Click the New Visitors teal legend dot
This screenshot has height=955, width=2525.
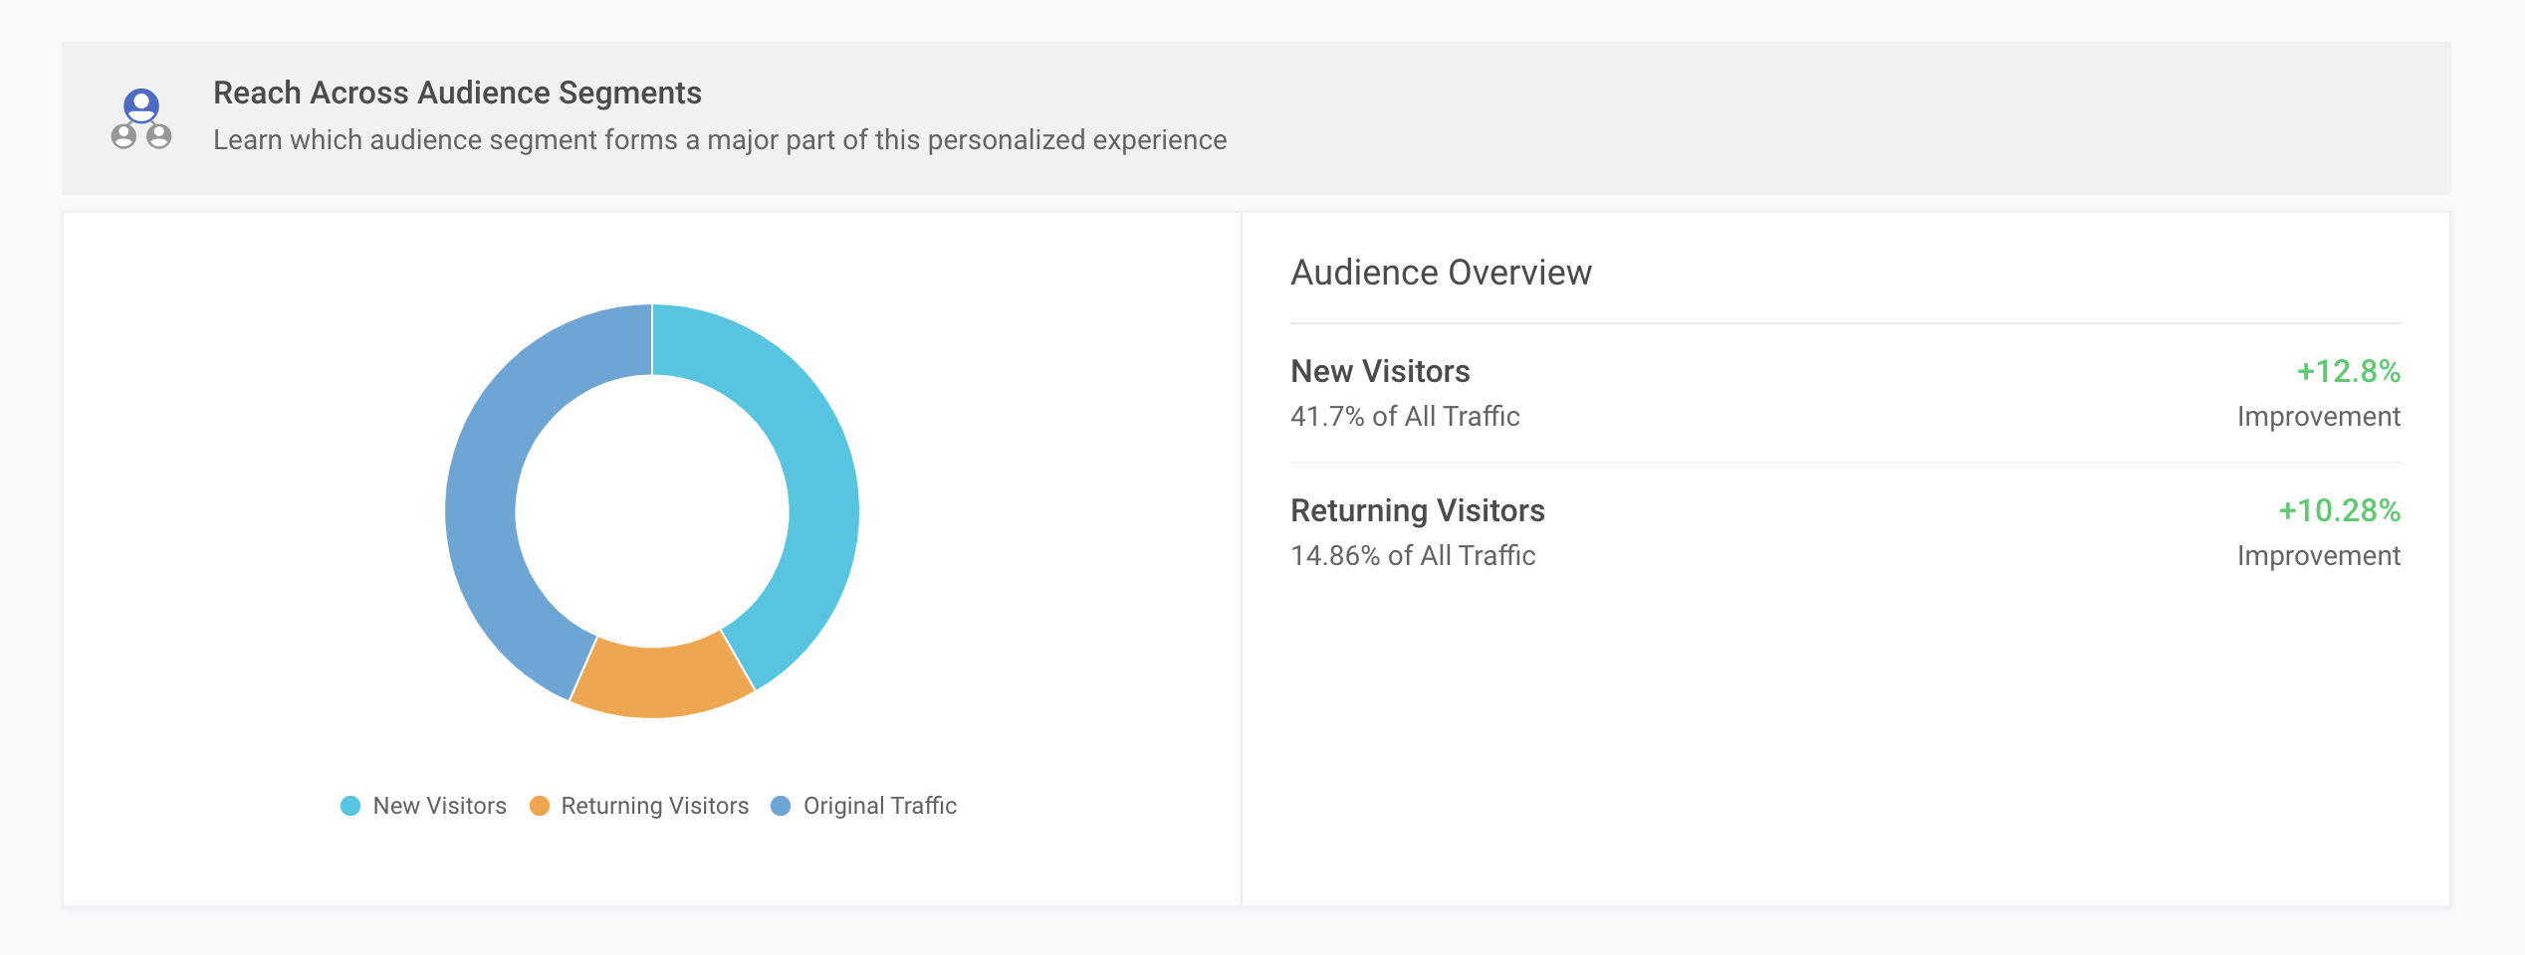point(350,806)
